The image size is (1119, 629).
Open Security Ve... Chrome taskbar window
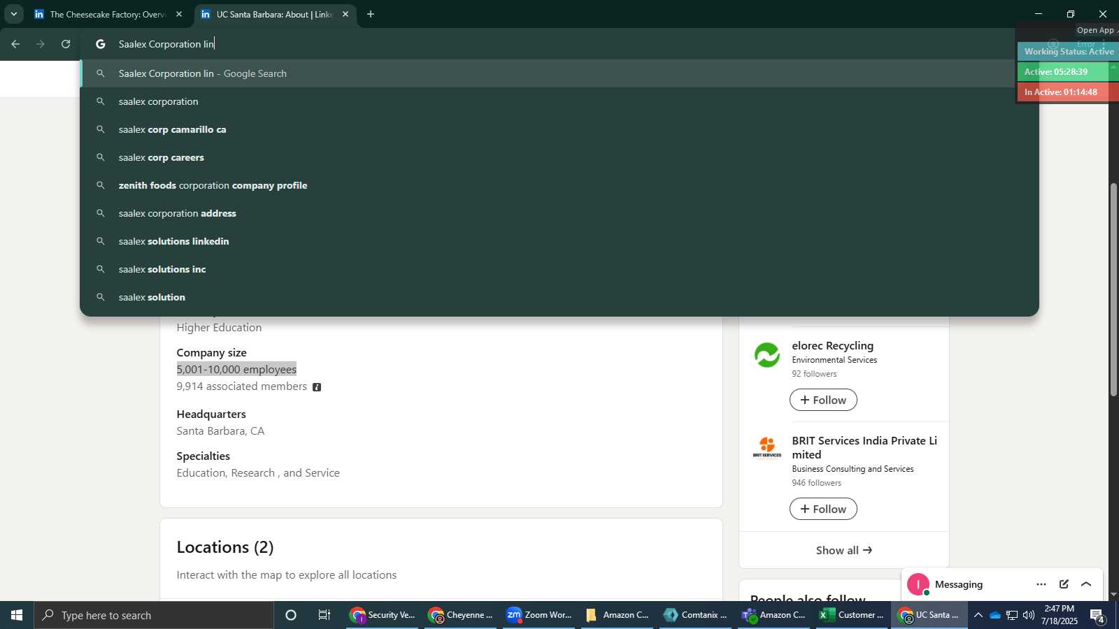[x=383, y=615]
